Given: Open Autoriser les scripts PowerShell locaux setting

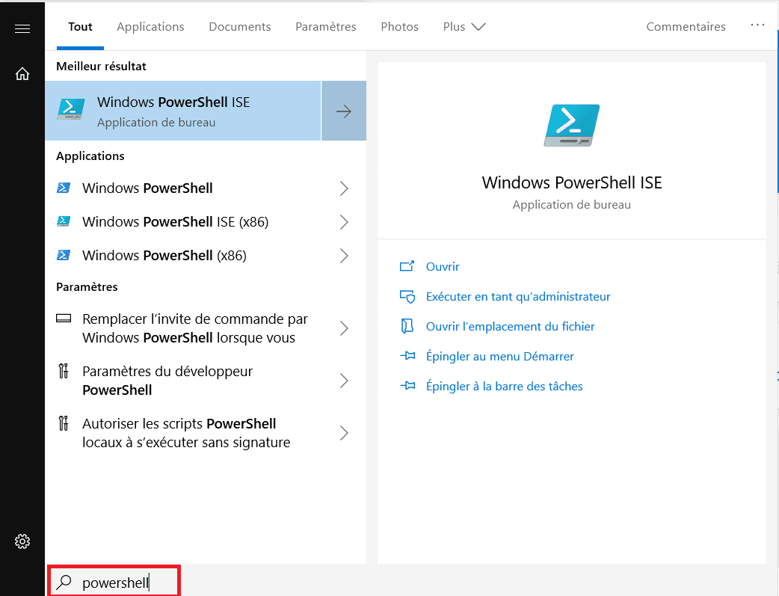Looking at the screenshot, I should 206,433.
